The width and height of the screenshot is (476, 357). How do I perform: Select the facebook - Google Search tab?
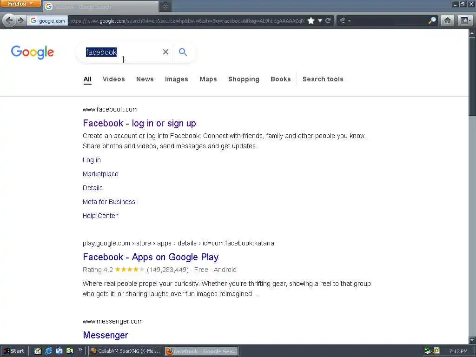tap(101, 7)
